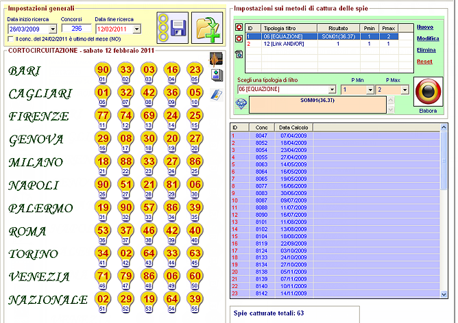Screen dimensions: 458x323
Task: Click the 'Conc' results column header
Action: pyautogui.click(x=262, y=127)
